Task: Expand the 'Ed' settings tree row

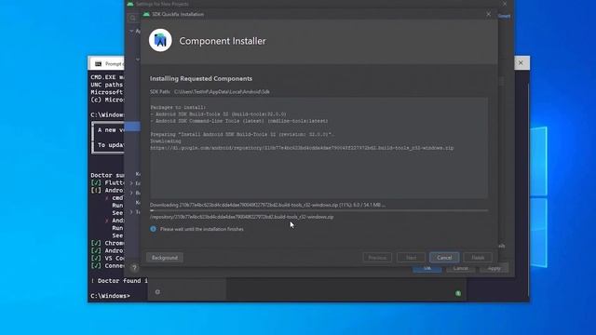Action: click(131, 183)
